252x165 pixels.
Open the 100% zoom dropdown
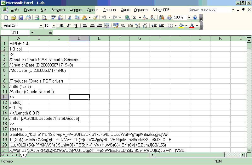coord(189,18)
